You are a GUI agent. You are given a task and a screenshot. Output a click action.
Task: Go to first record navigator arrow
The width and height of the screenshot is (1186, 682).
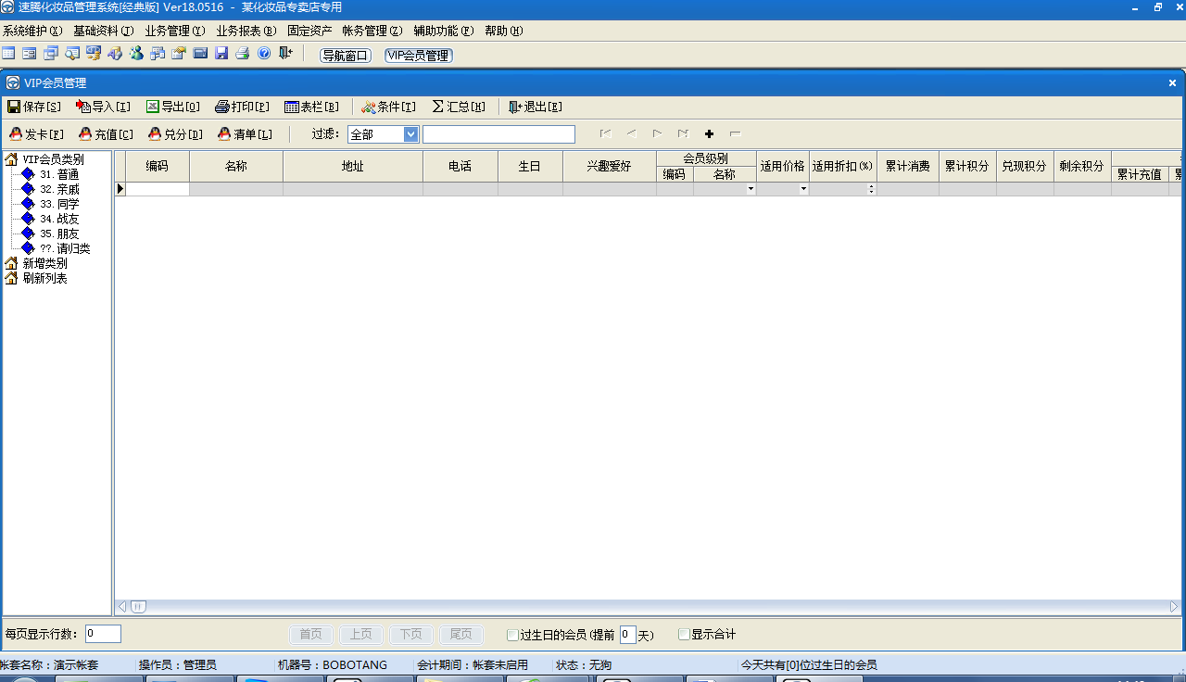tap(606, 134)
